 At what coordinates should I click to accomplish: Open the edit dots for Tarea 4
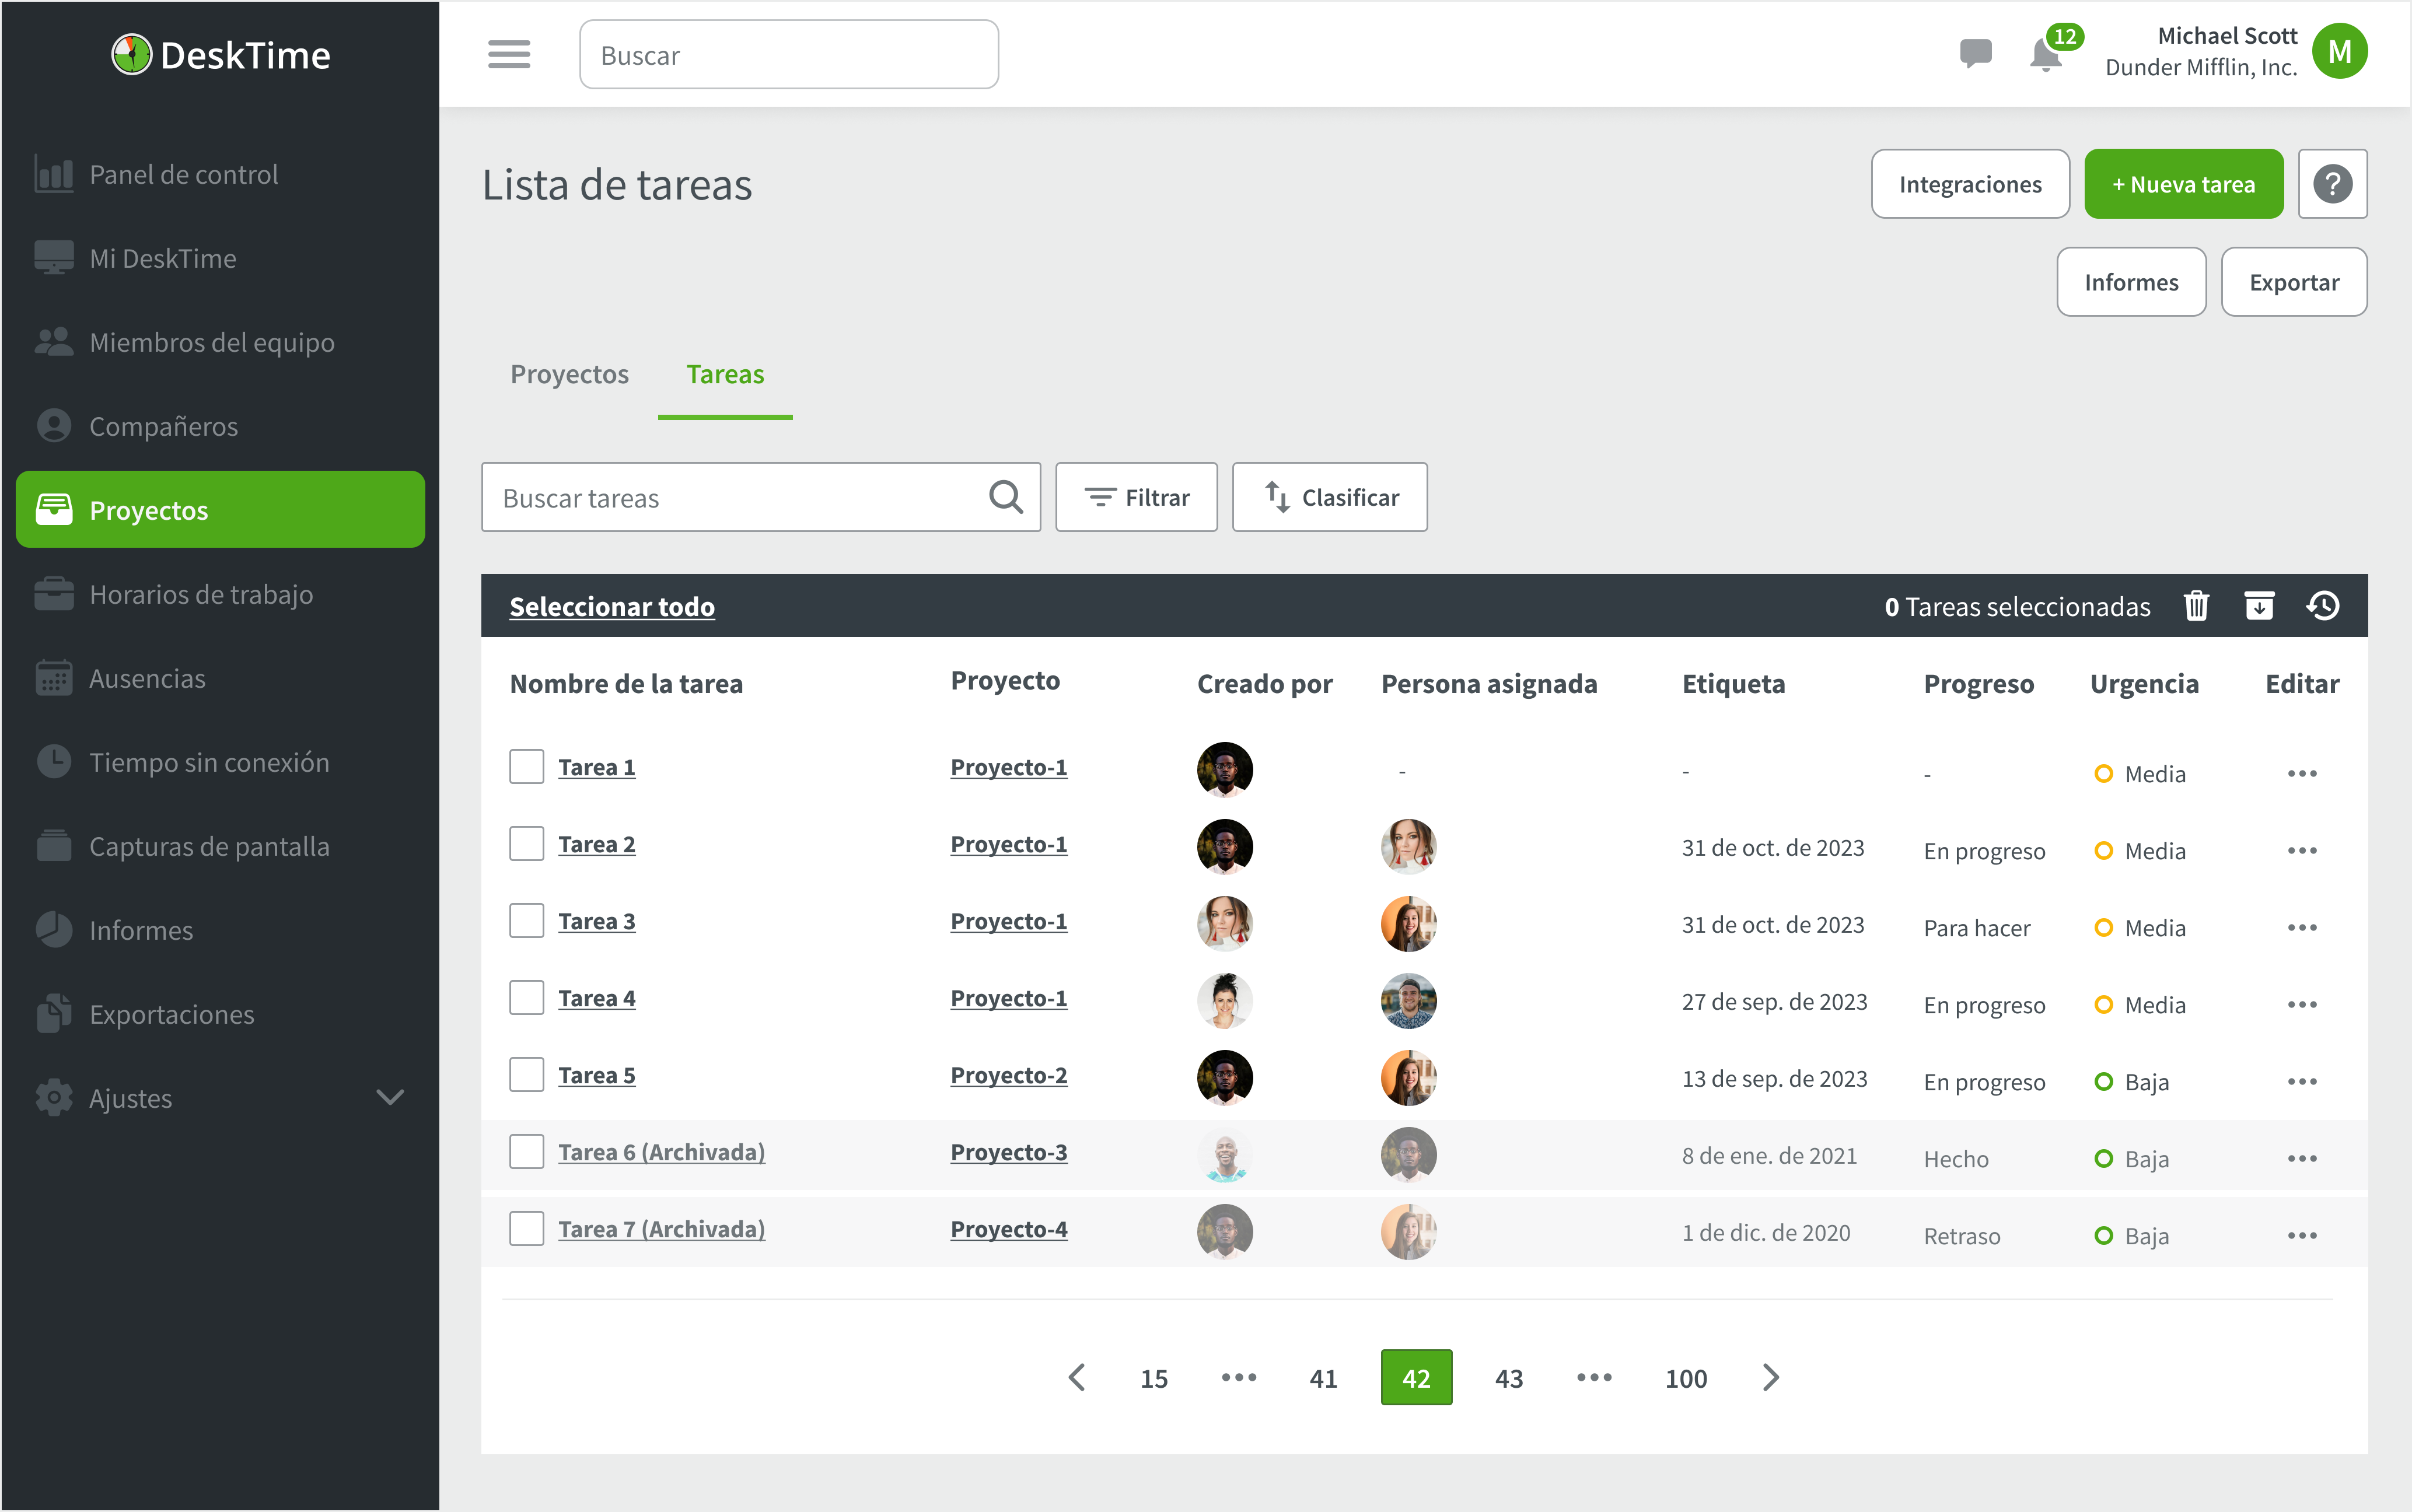[x=2301, y=1004]
